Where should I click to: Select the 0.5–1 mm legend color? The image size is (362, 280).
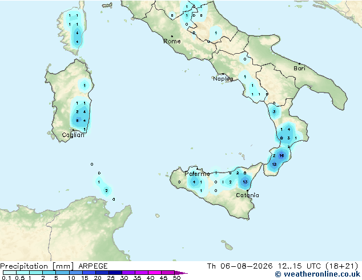(23, 273)
